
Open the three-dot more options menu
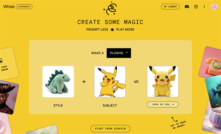click(204, 7)
